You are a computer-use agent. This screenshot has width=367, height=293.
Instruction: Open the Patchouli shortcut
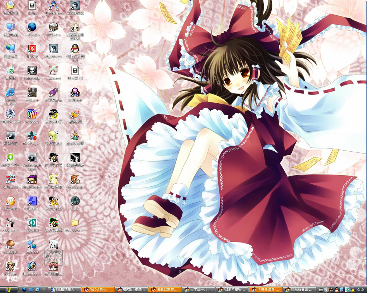pyautogui.click(x=32, y=247)
